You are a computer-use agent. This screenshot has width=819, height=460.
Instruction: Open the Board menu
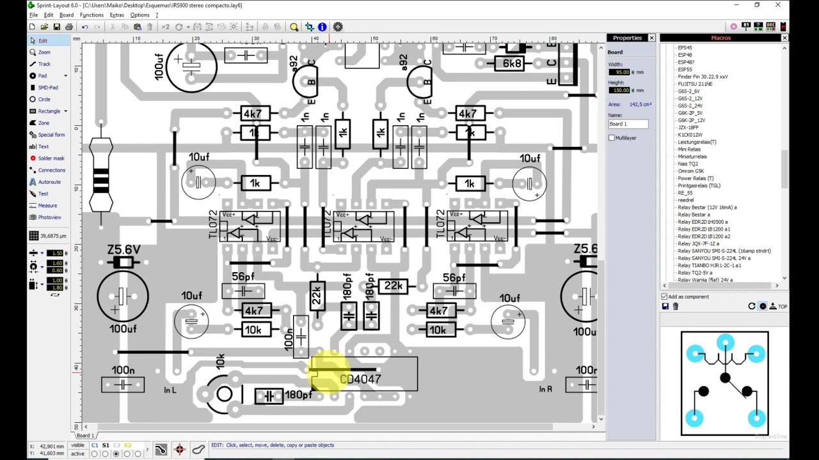67,15
